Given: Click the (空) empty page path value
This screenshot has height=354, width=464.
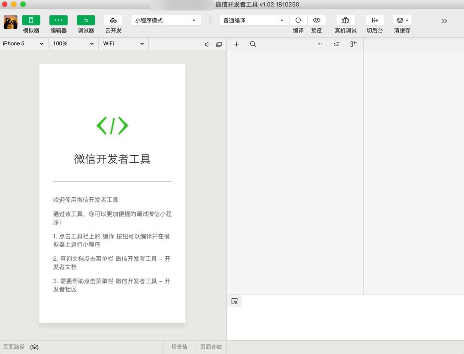Looking at the screenshot, I should point(34,347).
